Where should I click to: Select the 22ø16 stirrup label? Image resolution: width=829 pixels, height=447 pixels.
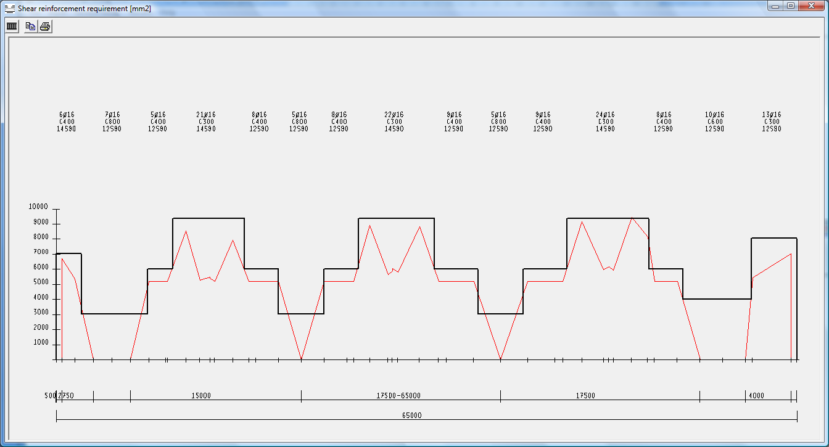coord(394,115)
